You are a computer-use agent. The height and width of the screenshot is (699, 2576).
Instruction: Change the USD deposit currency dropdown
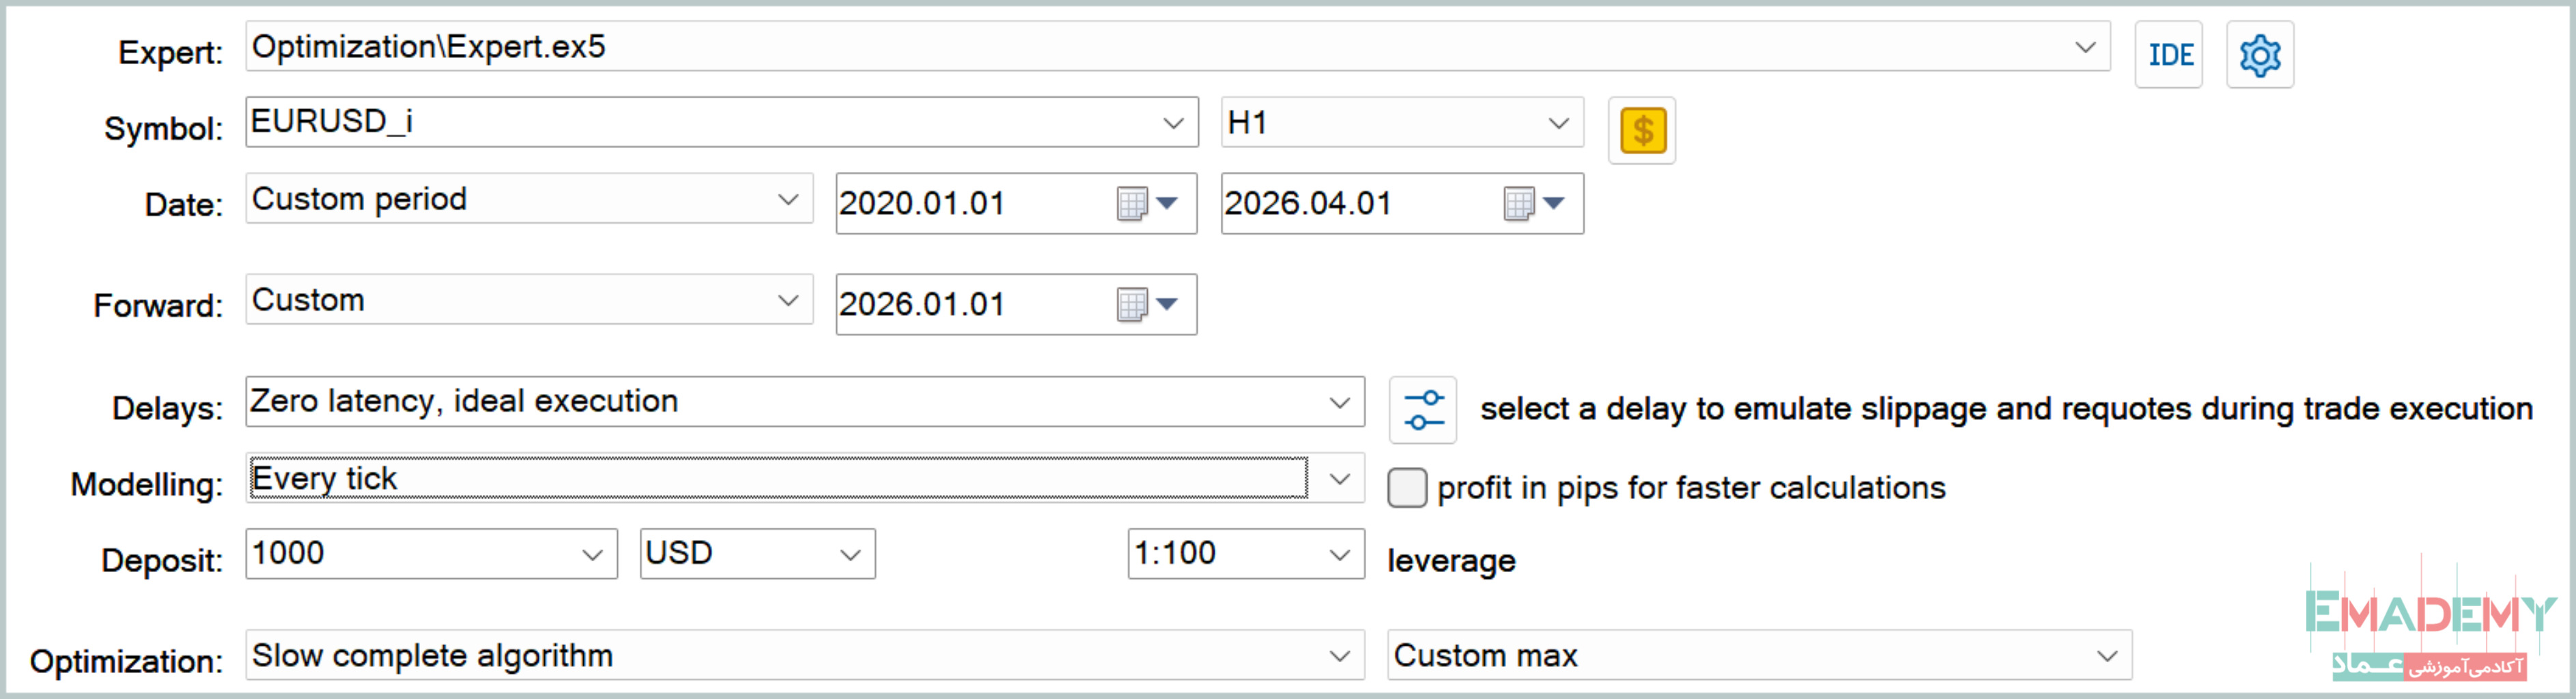758,554
